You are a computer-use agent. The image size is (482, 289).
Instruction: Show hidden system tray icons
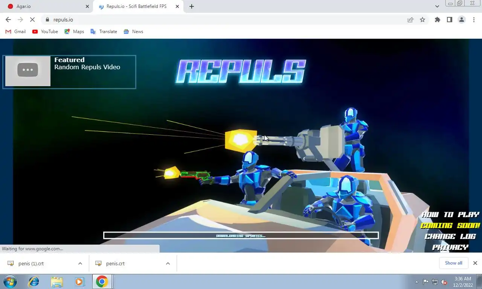tap(416, 282)
